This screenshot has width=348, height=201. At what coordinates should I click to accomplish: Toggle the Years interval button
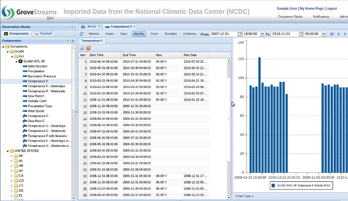[154, 34]
